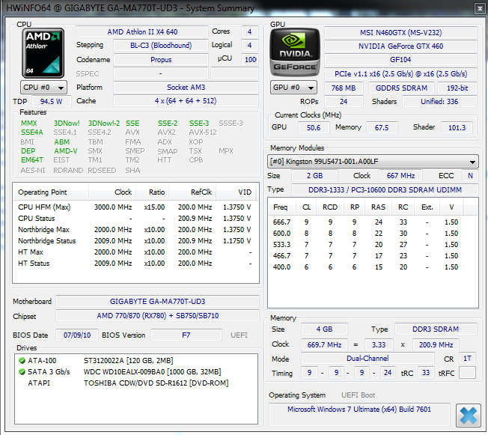This screenshot has width=488, height=435.
Task: Click the GDDR5 SDRAM memory type field
Action: pyautogui.click(x=401, y=88)
